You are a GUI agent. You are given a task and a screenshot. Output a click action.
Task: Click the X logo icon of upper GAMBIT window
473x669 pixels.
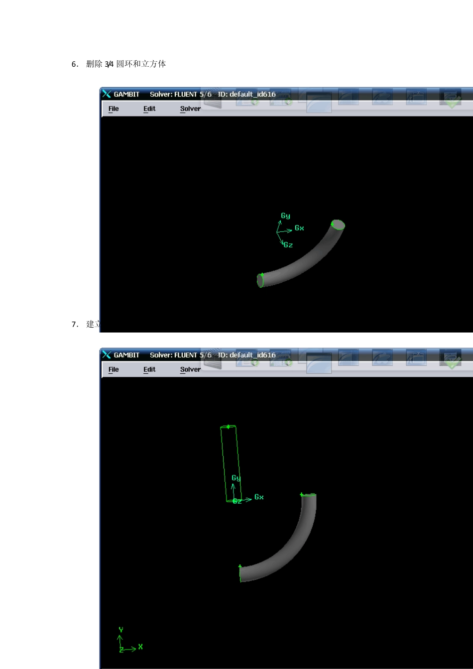(x=107, y=94)
